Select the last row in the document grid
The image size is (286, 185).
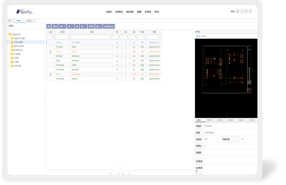point(104,79)
